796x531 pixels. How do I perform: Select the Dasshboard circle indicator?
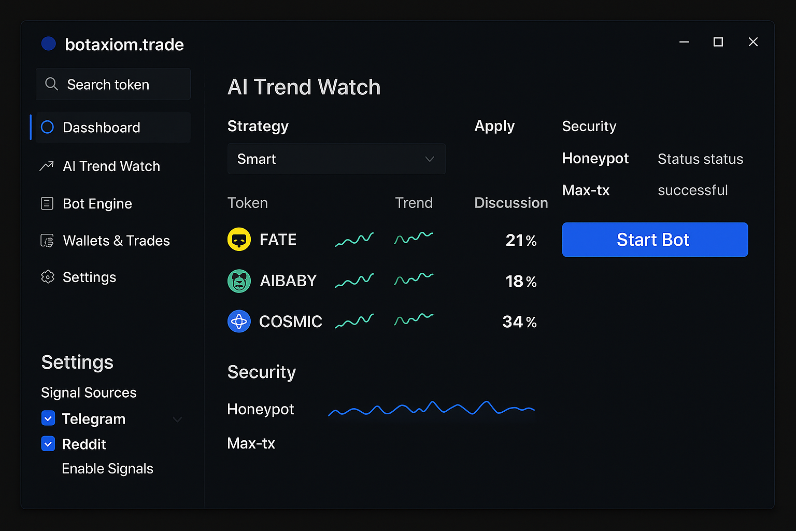(x=47, y=127)
